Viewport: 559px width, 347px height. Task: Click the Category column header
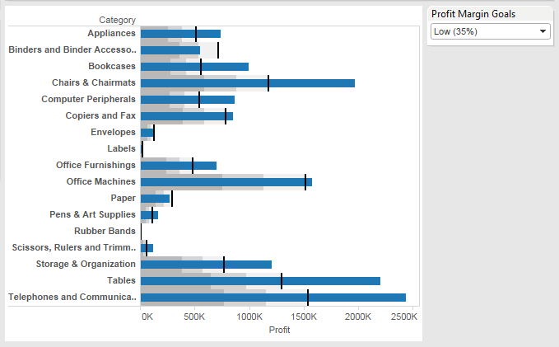(x=117, y=20)
